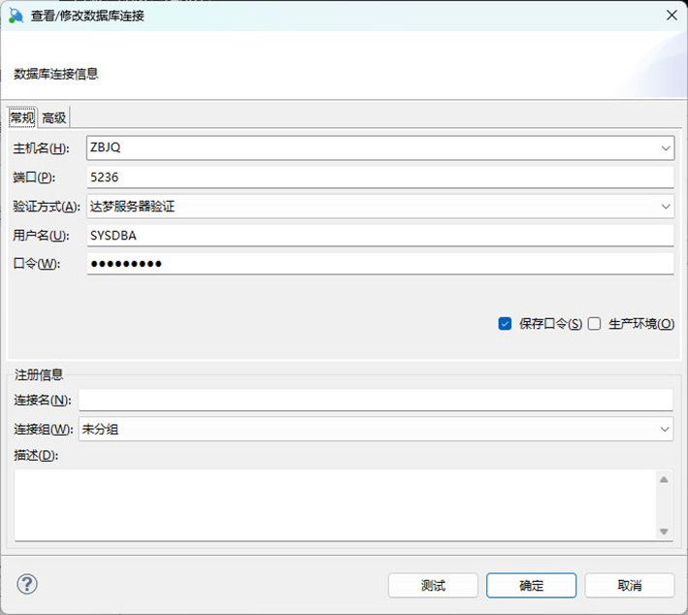The image size is (688, 615).
Task: Cancel with the 取消 button
Action: pyautogui.click(x=630, y=585)
